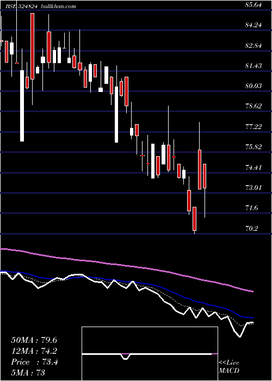Image resolution: width=272 pixels, height=381 pixels.
Task: Click the dip in the MACD line
Action: pos(125,358)
